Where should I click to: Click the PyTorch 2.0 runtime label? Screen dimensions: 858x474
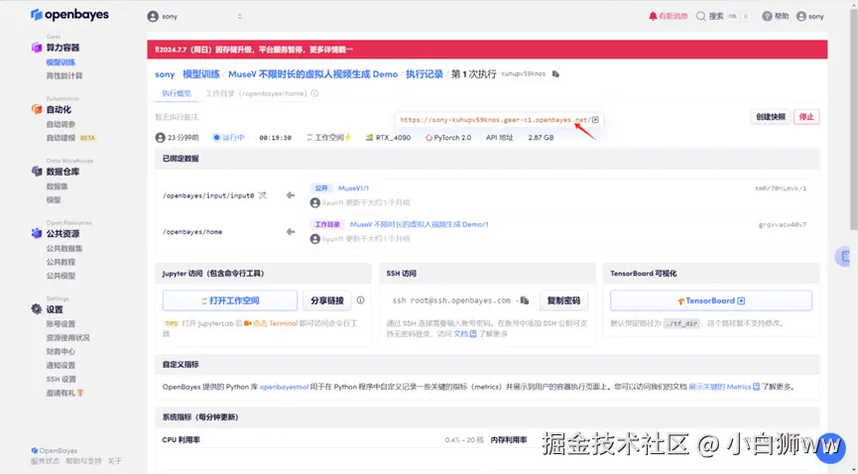click(x=448, y=138)
